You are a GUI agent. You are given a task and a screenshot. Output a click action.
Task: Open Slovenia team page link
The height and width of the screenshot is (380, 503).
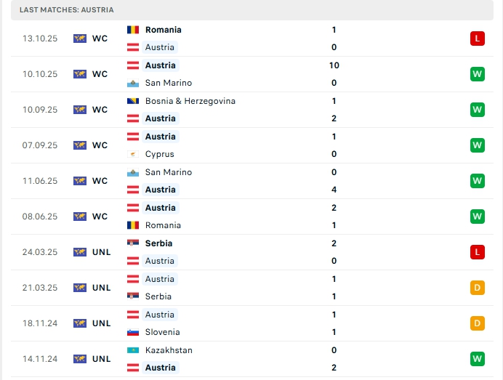(162, 332)
